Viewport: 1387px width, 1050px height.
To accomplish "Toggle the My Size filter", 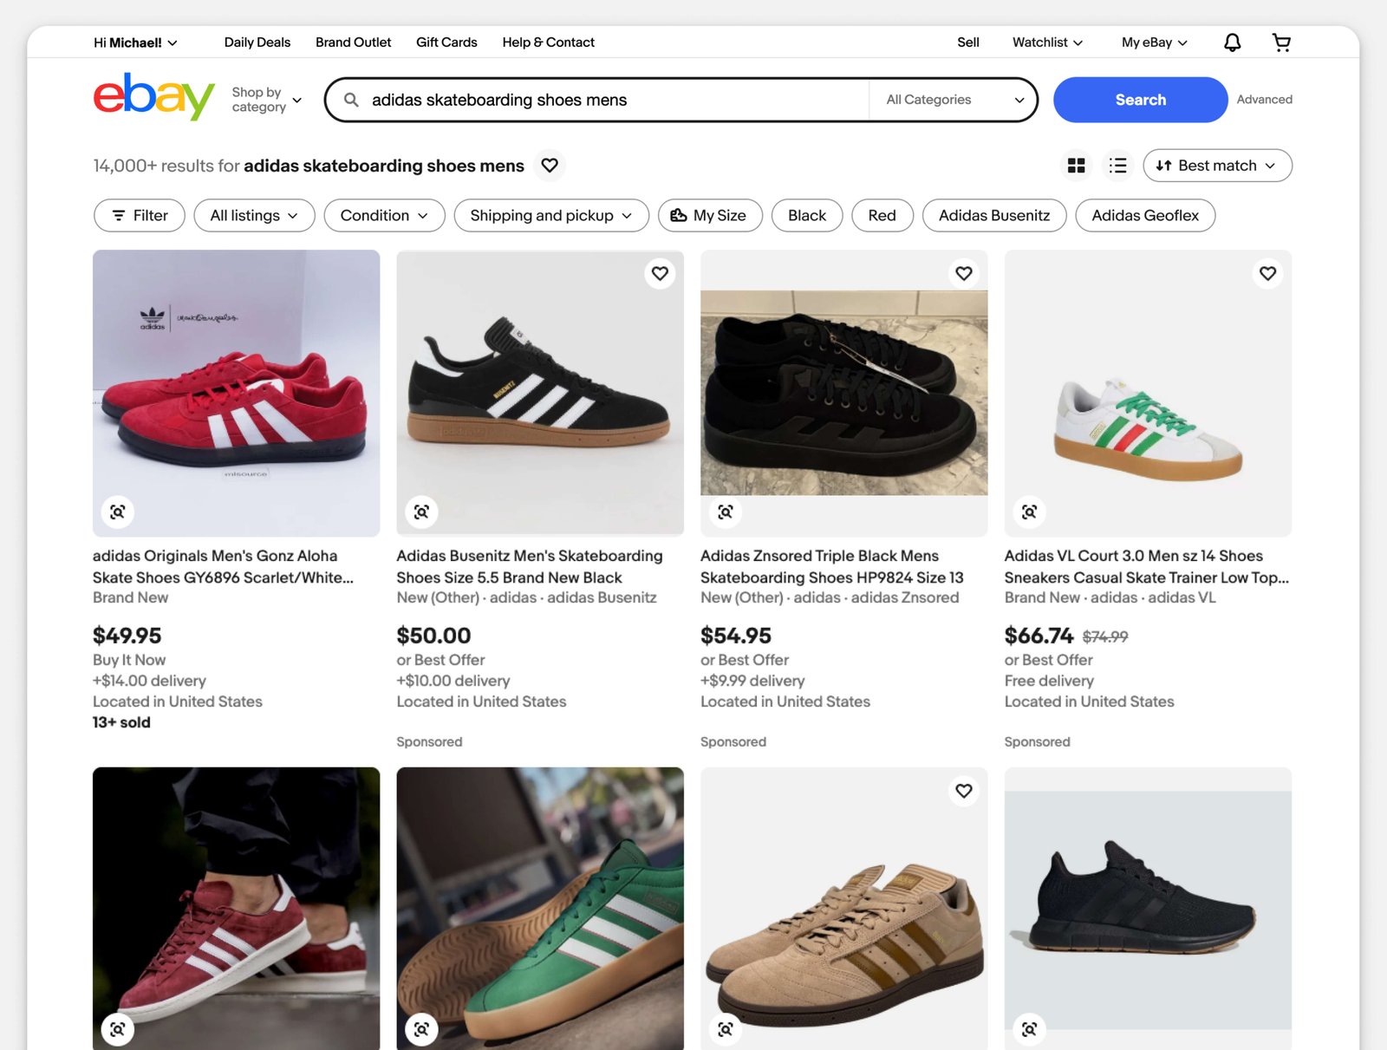I will click(x=710, y=216).
